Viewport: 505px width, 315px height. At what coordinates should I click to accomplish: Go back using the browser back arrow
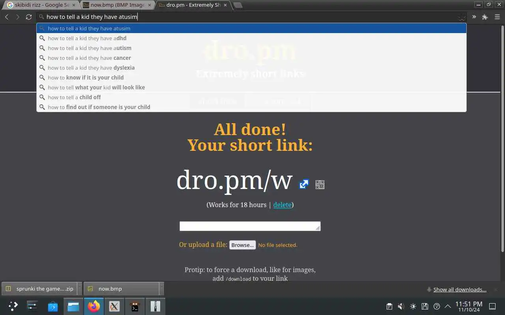[7, 17]
